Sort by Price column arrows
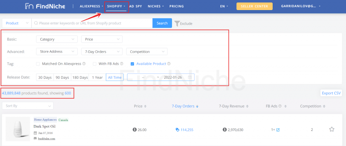Screen dimensions: 346x146 click(x=145, y=106)
